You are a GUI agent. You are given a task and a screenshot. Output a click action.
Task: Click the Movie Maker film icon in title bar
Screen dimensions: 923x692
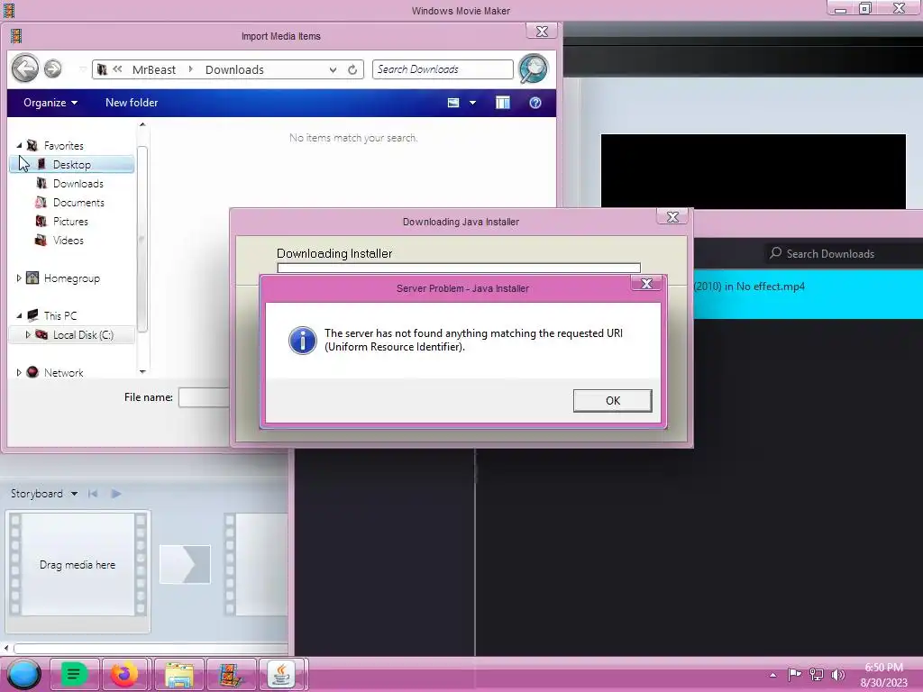click(9, 10)
